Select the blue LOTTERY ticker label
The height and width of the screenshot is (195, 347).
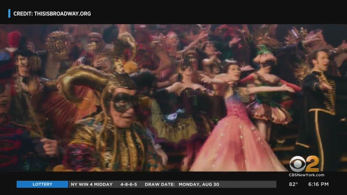point(42,184)
